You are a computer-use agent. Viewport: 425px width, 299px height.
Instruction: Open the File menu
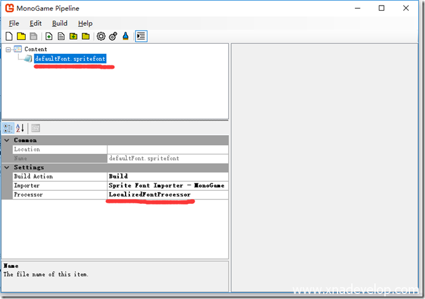14,23
